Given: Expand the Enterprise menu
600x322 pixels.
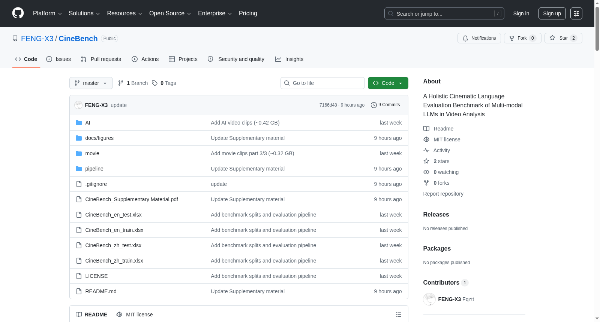Looking at the screenshot, I should tap(215, 13).
